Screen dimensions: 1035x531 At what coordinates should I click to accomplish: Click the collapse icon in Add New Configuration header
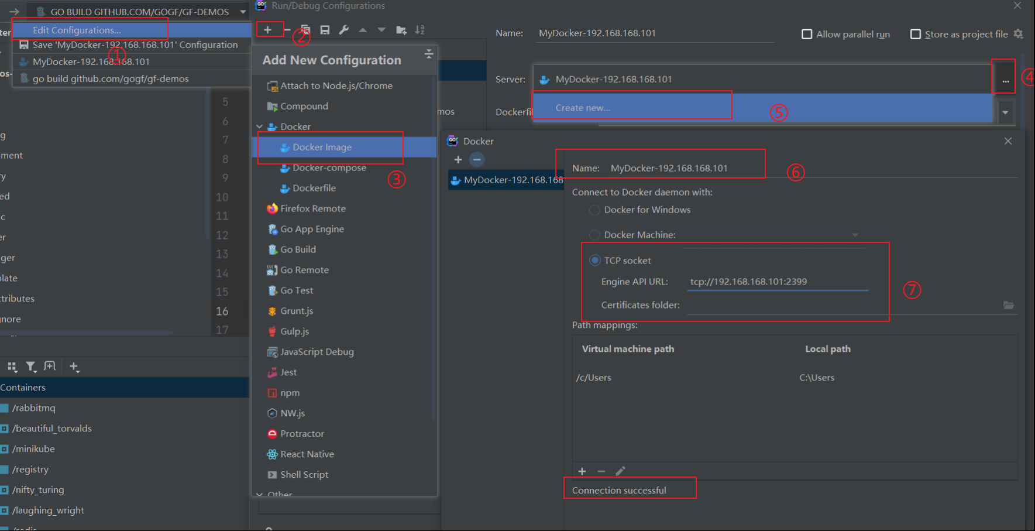(x=429, y=54)
